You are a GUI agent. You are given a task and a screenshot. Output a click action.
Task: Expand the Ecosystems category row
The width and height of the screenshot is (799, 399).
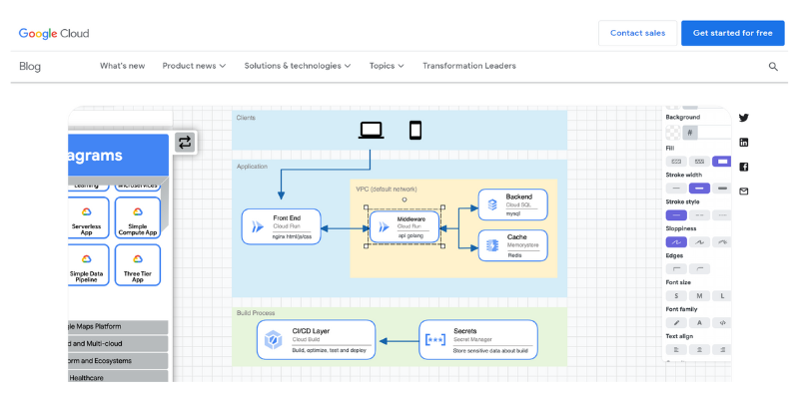118,361
